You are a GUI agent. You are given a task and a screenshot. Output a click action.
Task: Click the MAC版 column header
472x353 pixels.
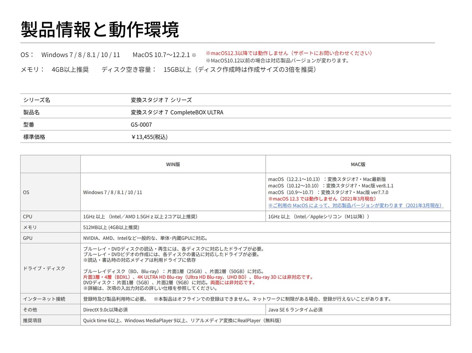[358, 164]
